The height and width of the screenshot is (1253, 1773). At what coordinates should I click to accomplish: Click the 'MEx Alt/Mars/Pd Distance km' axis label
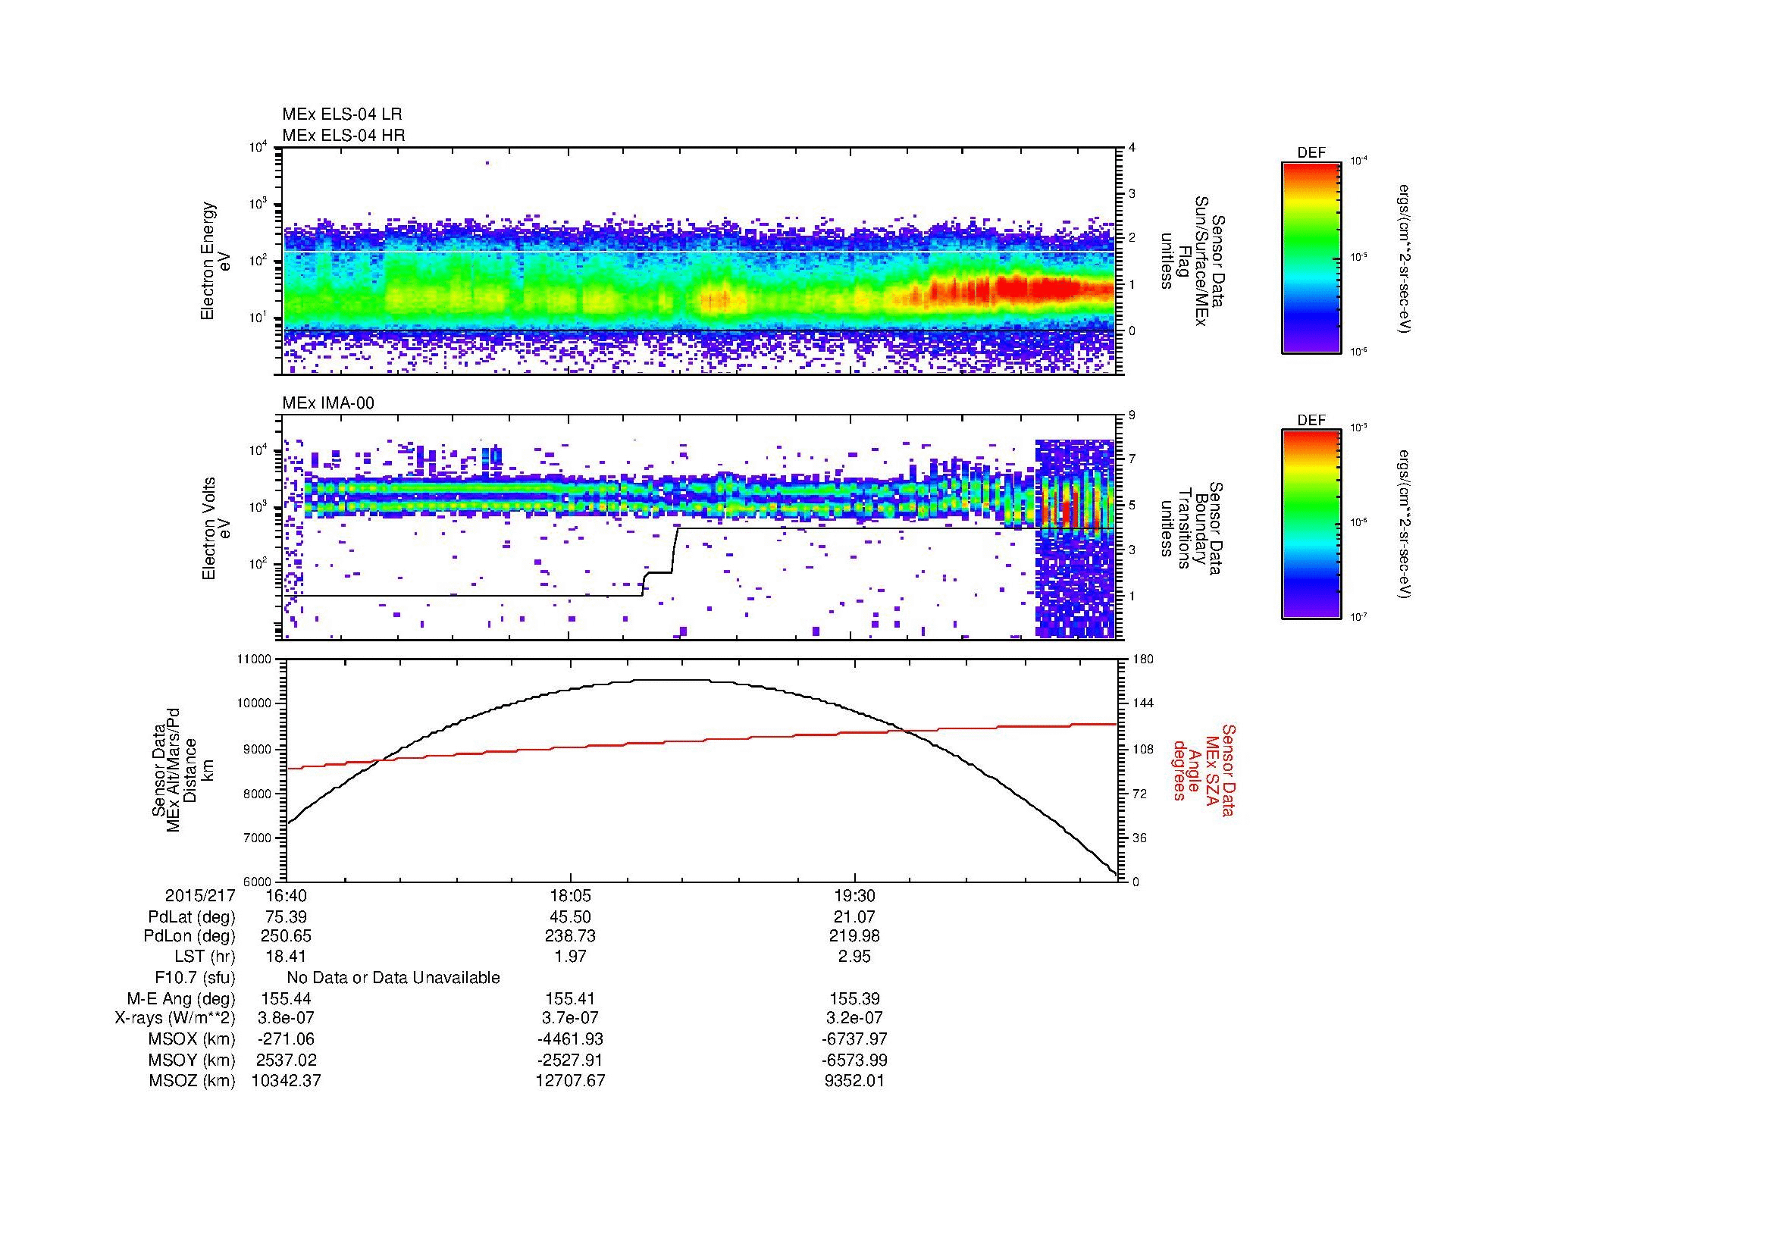pos(182,769)
